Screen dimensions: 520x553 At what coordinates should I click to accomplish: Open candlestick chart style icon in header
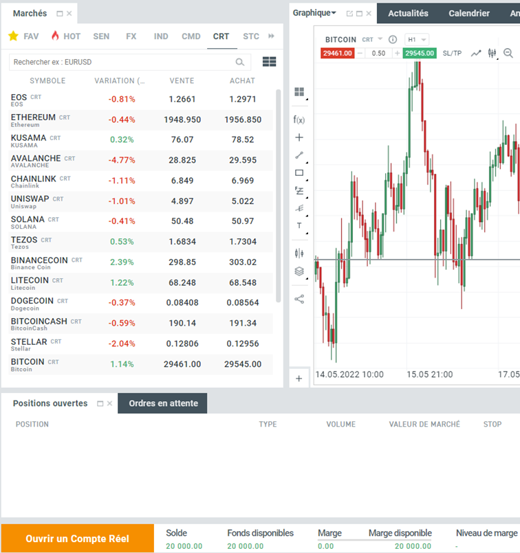(x=492, y=54)
